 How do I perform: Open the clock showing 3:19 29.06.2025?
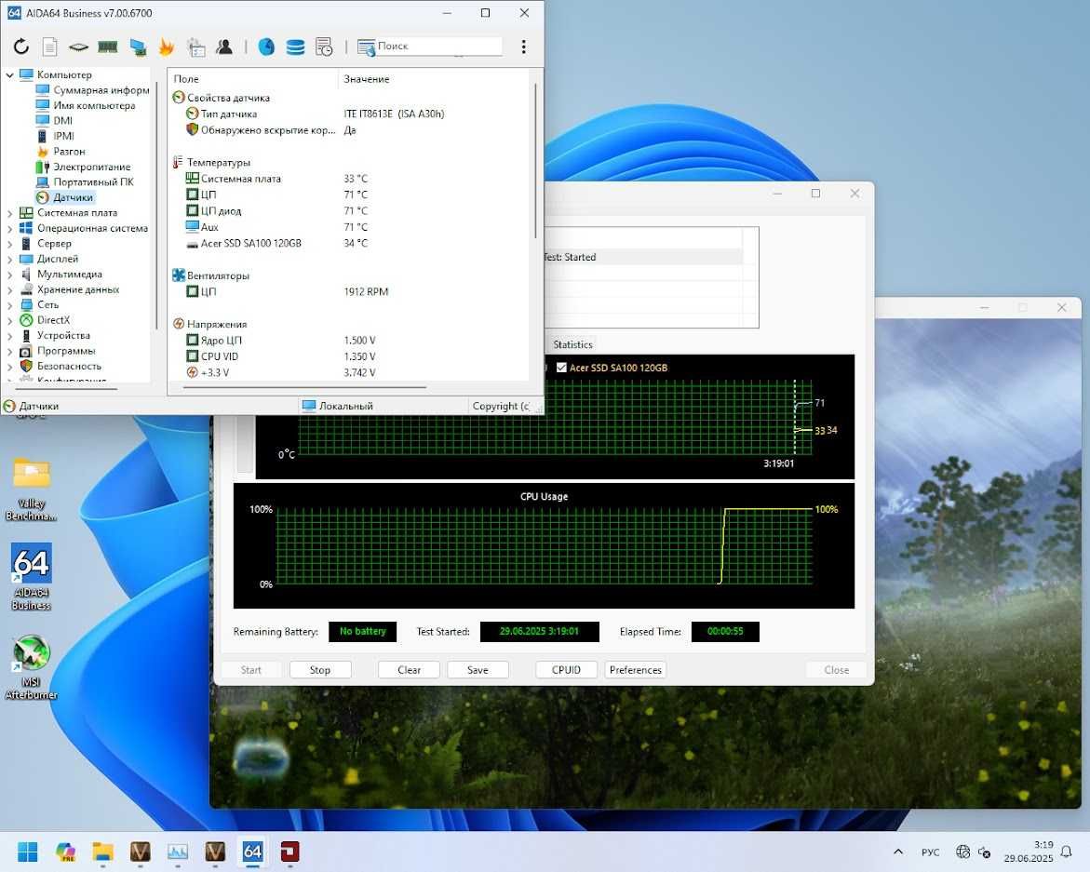[x=1029, y=852]
